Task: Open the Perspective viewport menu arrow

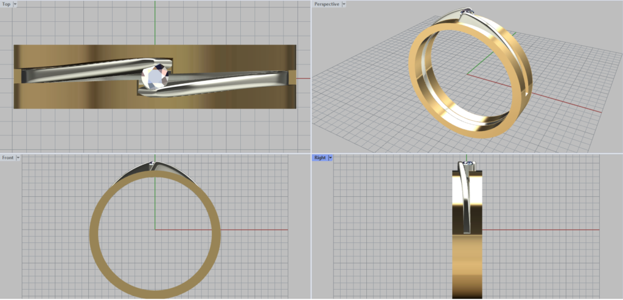Action: [343, 4]
